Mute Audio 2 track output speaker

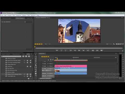[x=43, y=76]
